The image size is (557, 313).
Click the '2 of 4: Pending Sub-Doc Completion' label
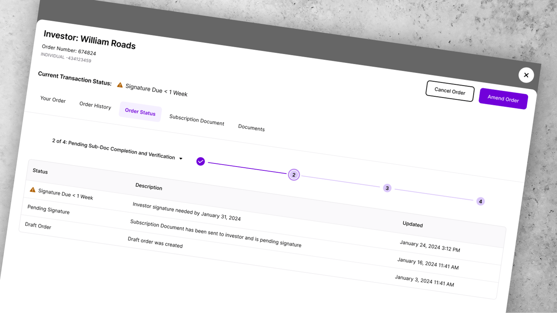point(114,149)
